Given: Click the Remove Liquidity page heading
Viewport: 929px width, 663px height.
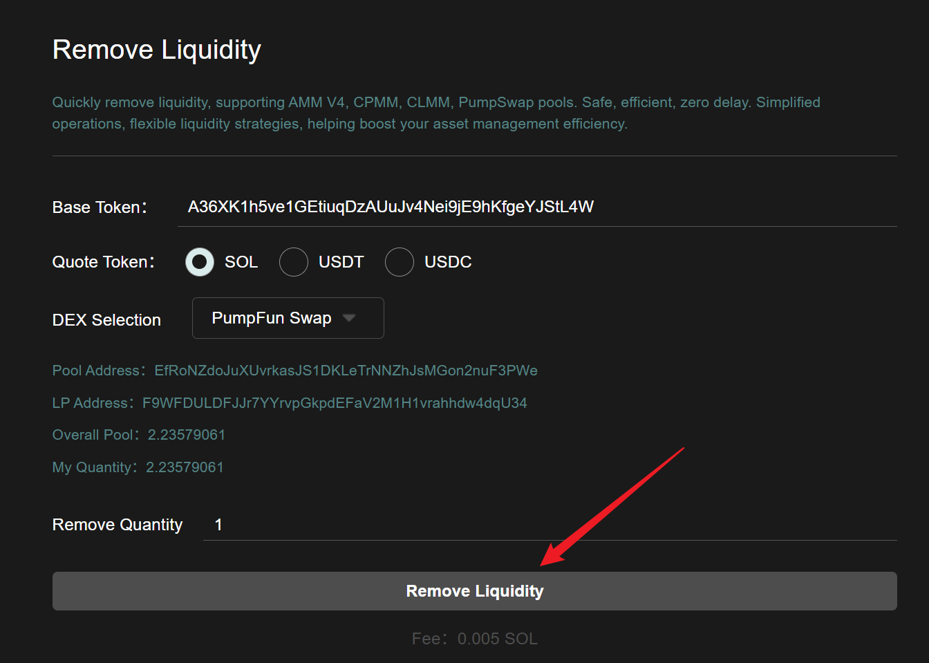Looking at the screenshot, I should (x=157, y=50).
